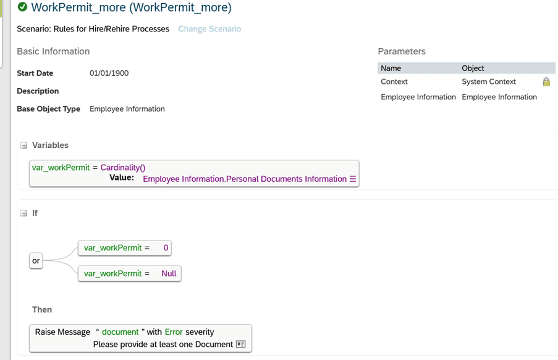The width and height of the screenshot is (558, 360).
Task: Click the document message name
Action: (x=120, y=332)
